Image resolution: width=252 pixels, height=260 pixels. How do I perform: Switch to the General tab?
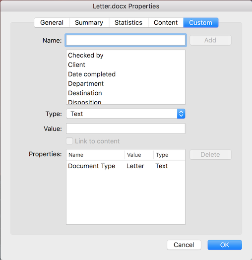(x=52, y=22)
